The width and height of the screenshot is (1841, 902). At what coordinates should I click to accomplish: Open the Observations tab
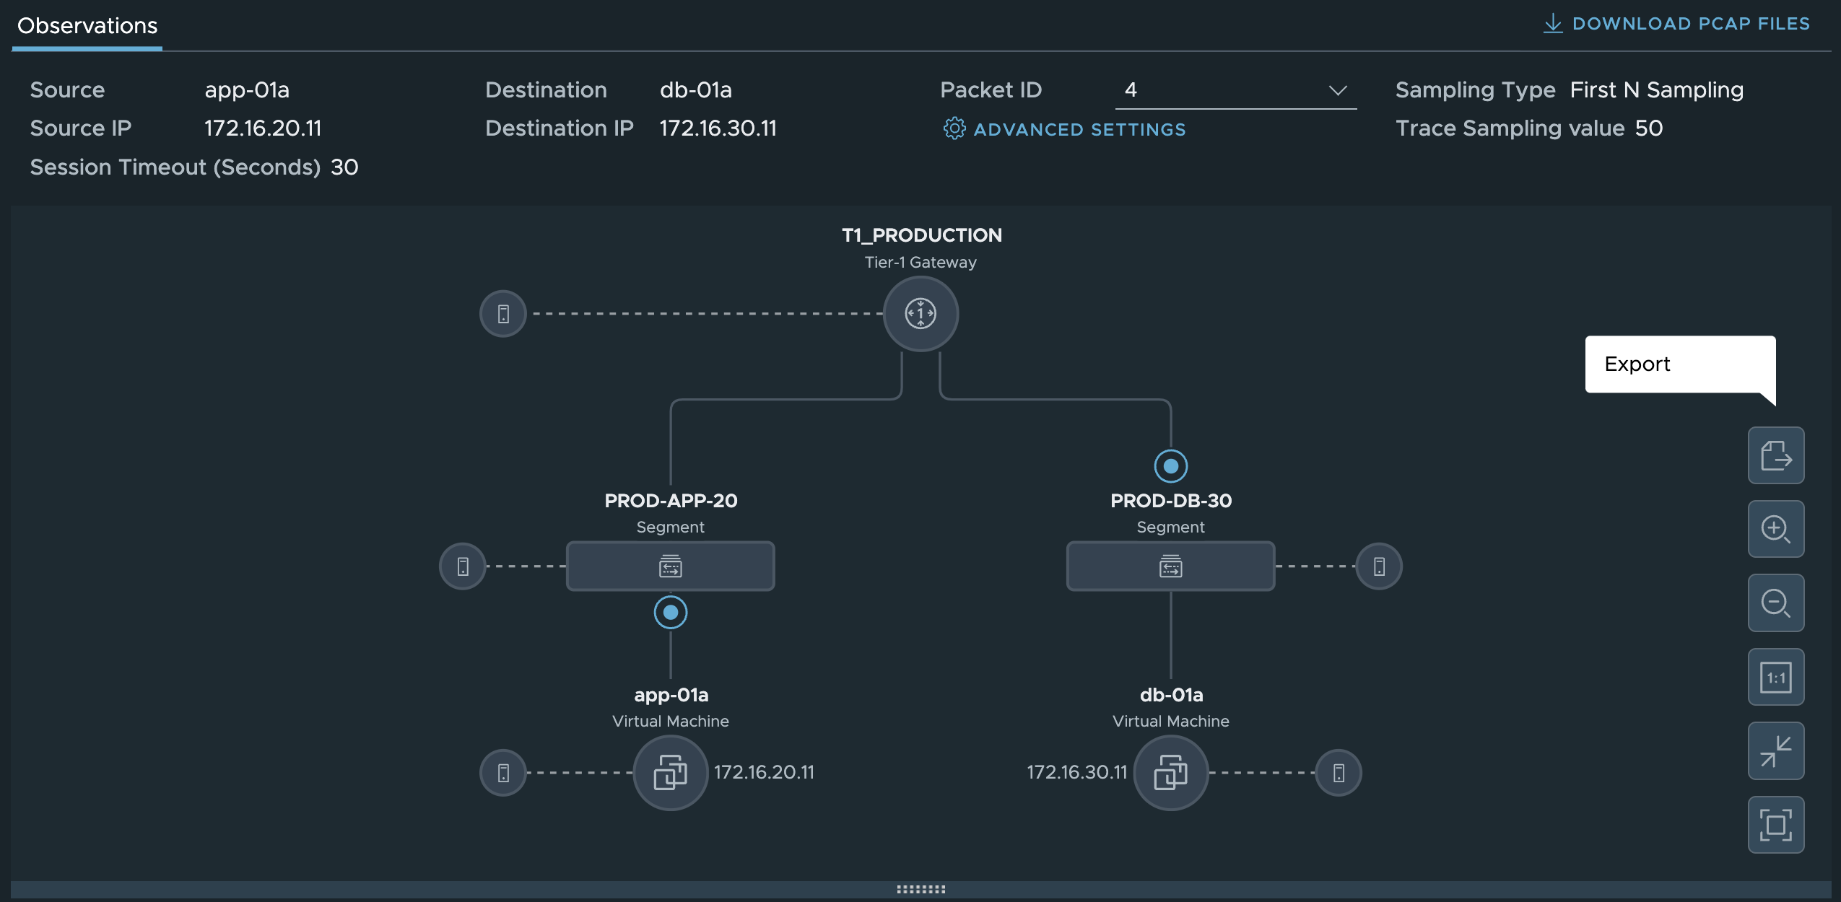[87, 26]
